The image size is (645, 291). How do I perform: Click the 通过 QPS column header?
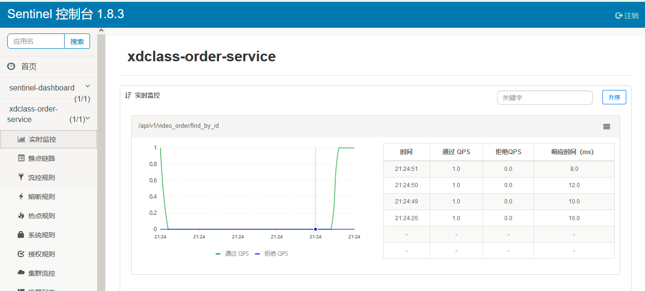coord(456,152)
